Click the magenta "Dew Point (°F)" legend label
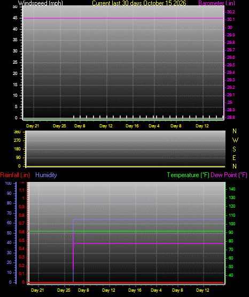The height and width of the screenshot is (297, 249). (x=229, y=175)
